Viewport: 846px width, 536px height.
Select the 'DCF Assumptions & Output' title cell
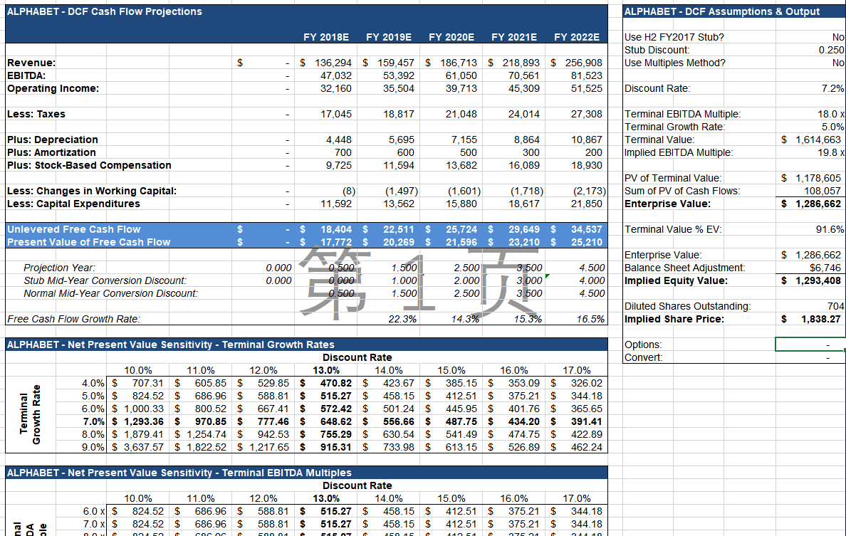[722, 11]
